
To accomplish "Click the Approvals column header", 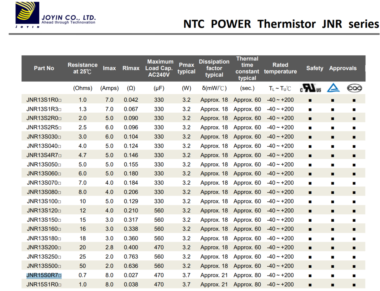I will point(343,68).
